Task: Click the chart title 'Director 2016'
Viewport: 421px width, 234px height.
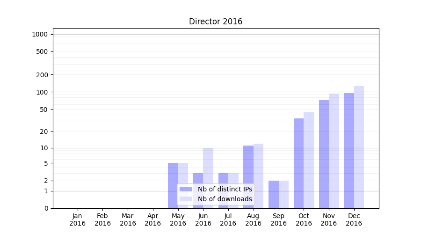Action: 216,22
